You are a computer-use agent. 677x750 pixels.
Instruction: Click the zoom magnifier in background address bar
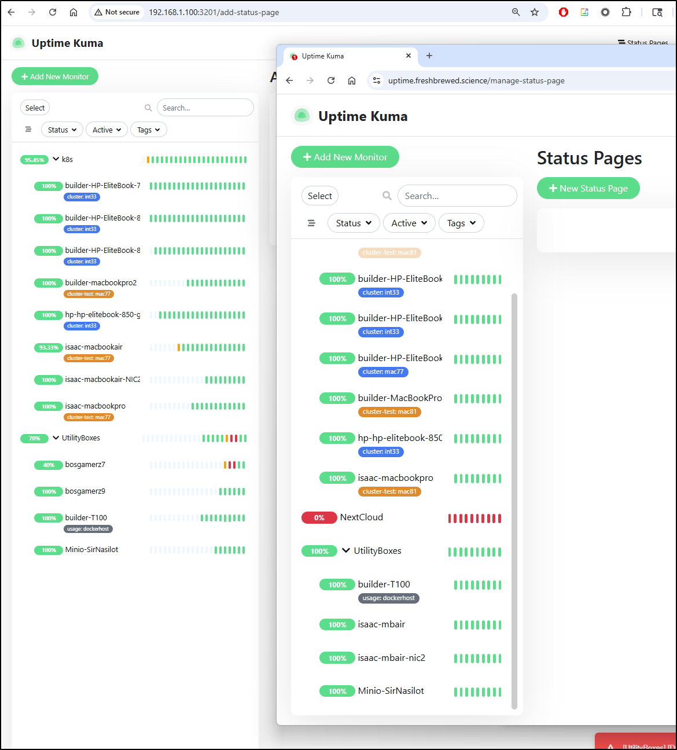click(516, 12)
